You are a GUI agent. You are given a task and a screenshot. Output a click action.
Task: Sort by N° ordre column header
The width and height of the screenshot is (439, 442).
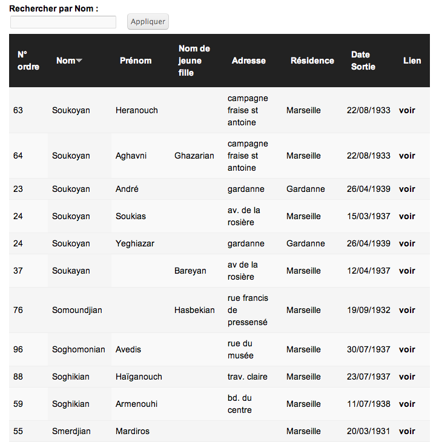(x=28, y=61)
